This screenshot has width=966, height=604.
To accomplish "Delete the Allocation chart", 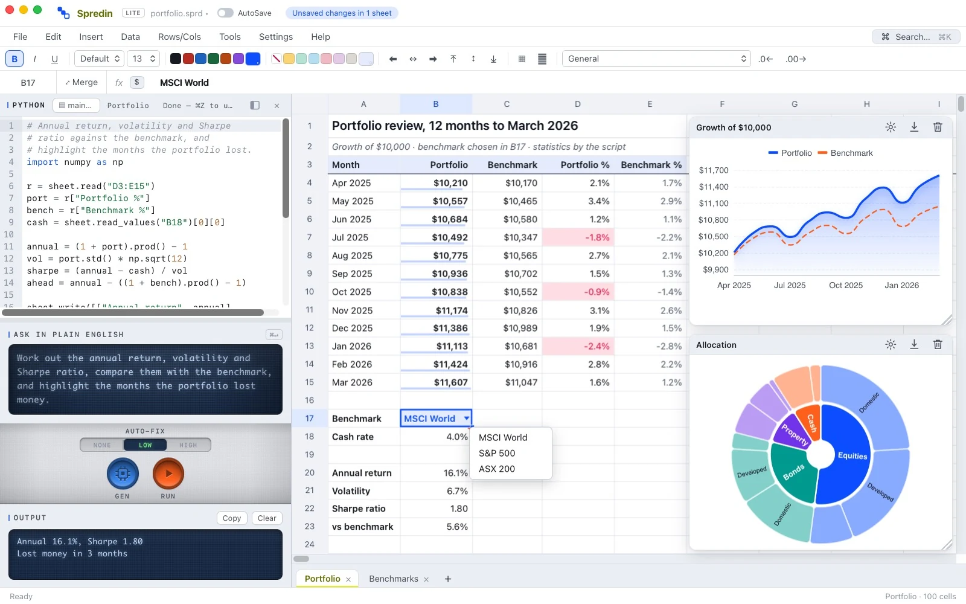I will 938,344.
